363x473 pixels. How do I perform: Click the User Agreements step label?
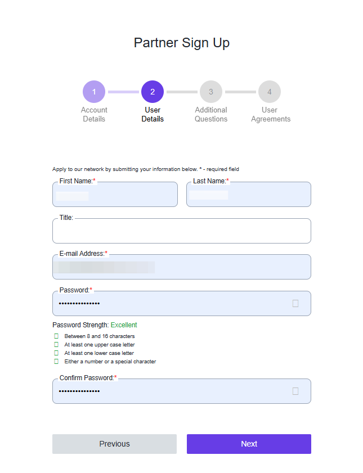[270, 114]
